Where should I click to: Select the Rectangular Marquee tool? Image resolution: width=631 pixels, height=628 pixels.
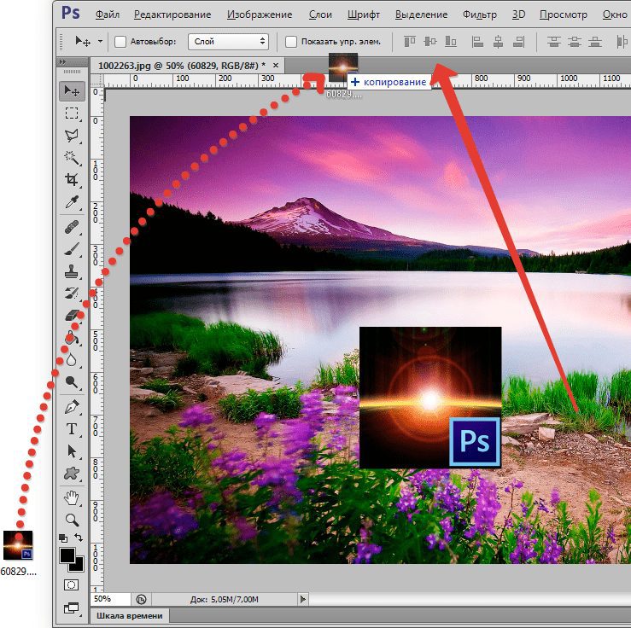(72, 113)
